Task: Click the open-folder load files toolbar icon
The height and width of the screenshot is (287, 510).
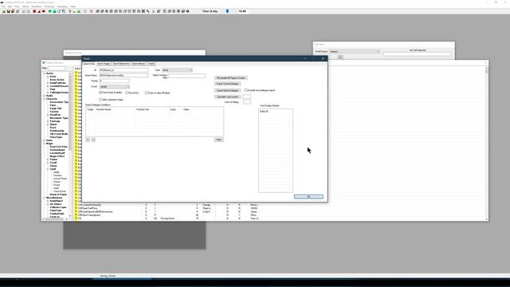Action: click(4, 11)
